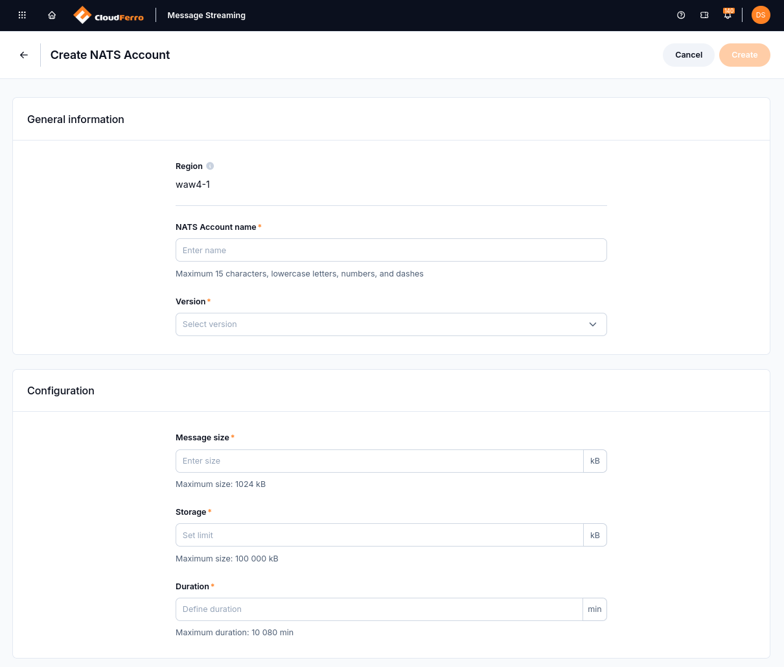This screenshot has width=784, height=667.
Task: Click the Region label
Action: (x=189, y=166)
